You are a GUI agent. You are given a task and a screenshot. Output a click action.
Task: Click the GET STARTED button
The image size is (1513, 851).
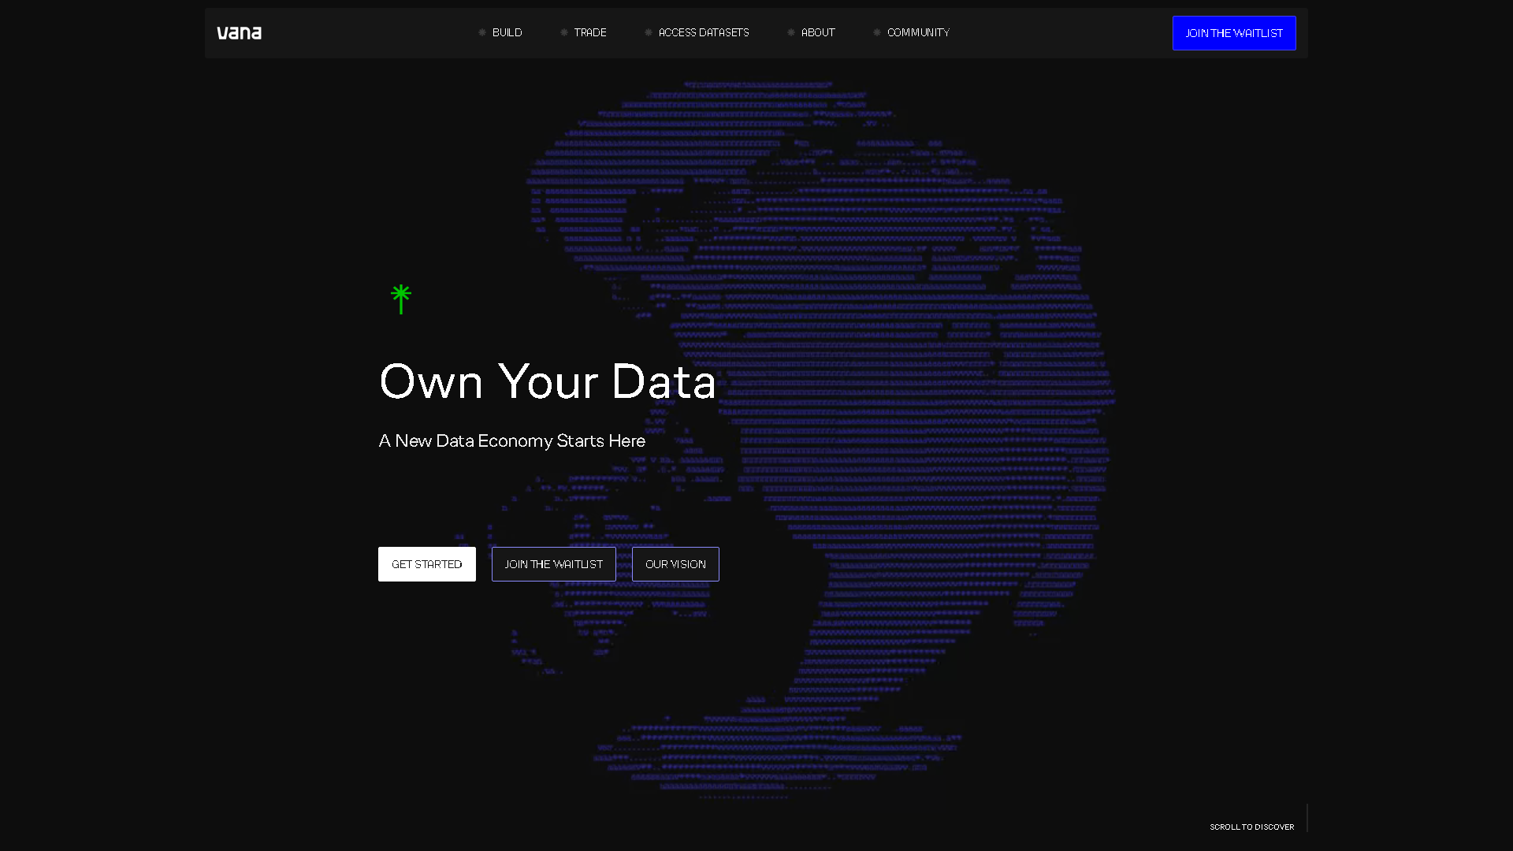(426, 564)
